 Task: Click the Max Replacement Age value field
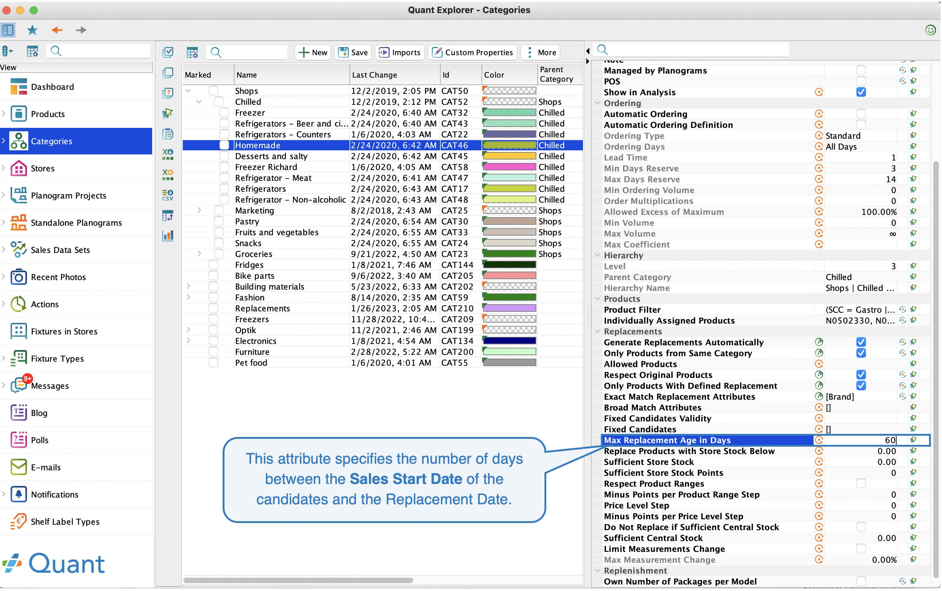click(x=861, y=440)
